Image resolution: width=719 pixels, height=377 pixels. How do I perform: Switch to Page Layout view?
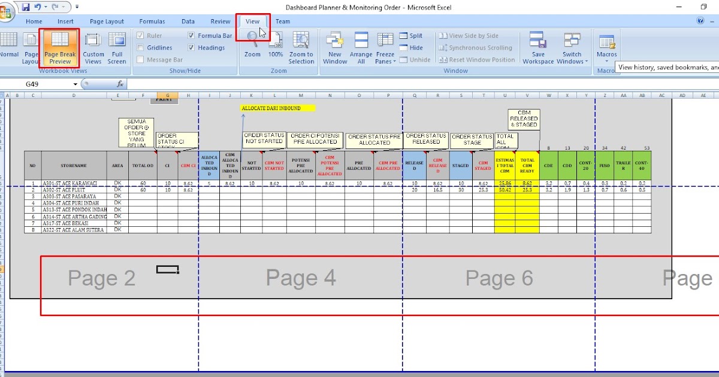coord(31,48)
